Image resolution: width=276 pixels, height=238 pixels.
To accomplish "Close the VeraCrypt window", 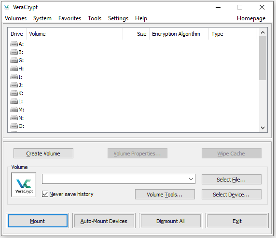I will (262, 7).
